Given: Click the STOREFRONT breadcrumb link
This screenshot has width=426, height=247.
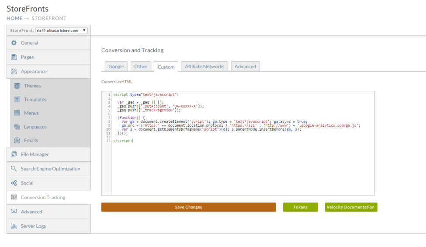Looking at the screenshot, I should (49, 18).
